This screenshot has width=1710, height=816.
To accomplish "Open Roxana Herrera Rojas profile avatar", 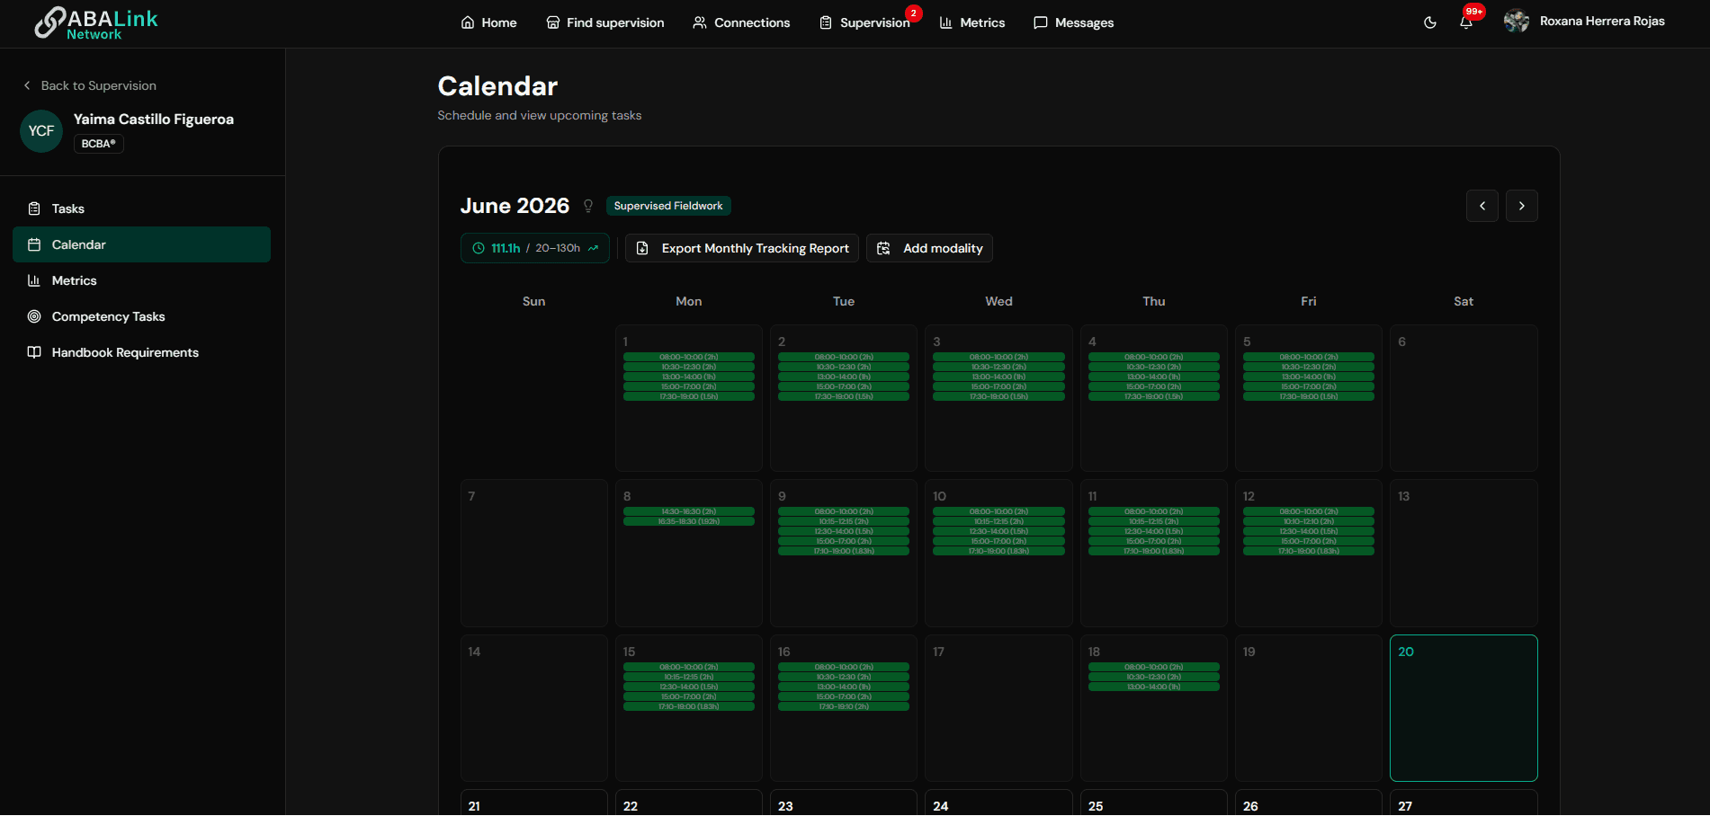I will [1517, 22].
